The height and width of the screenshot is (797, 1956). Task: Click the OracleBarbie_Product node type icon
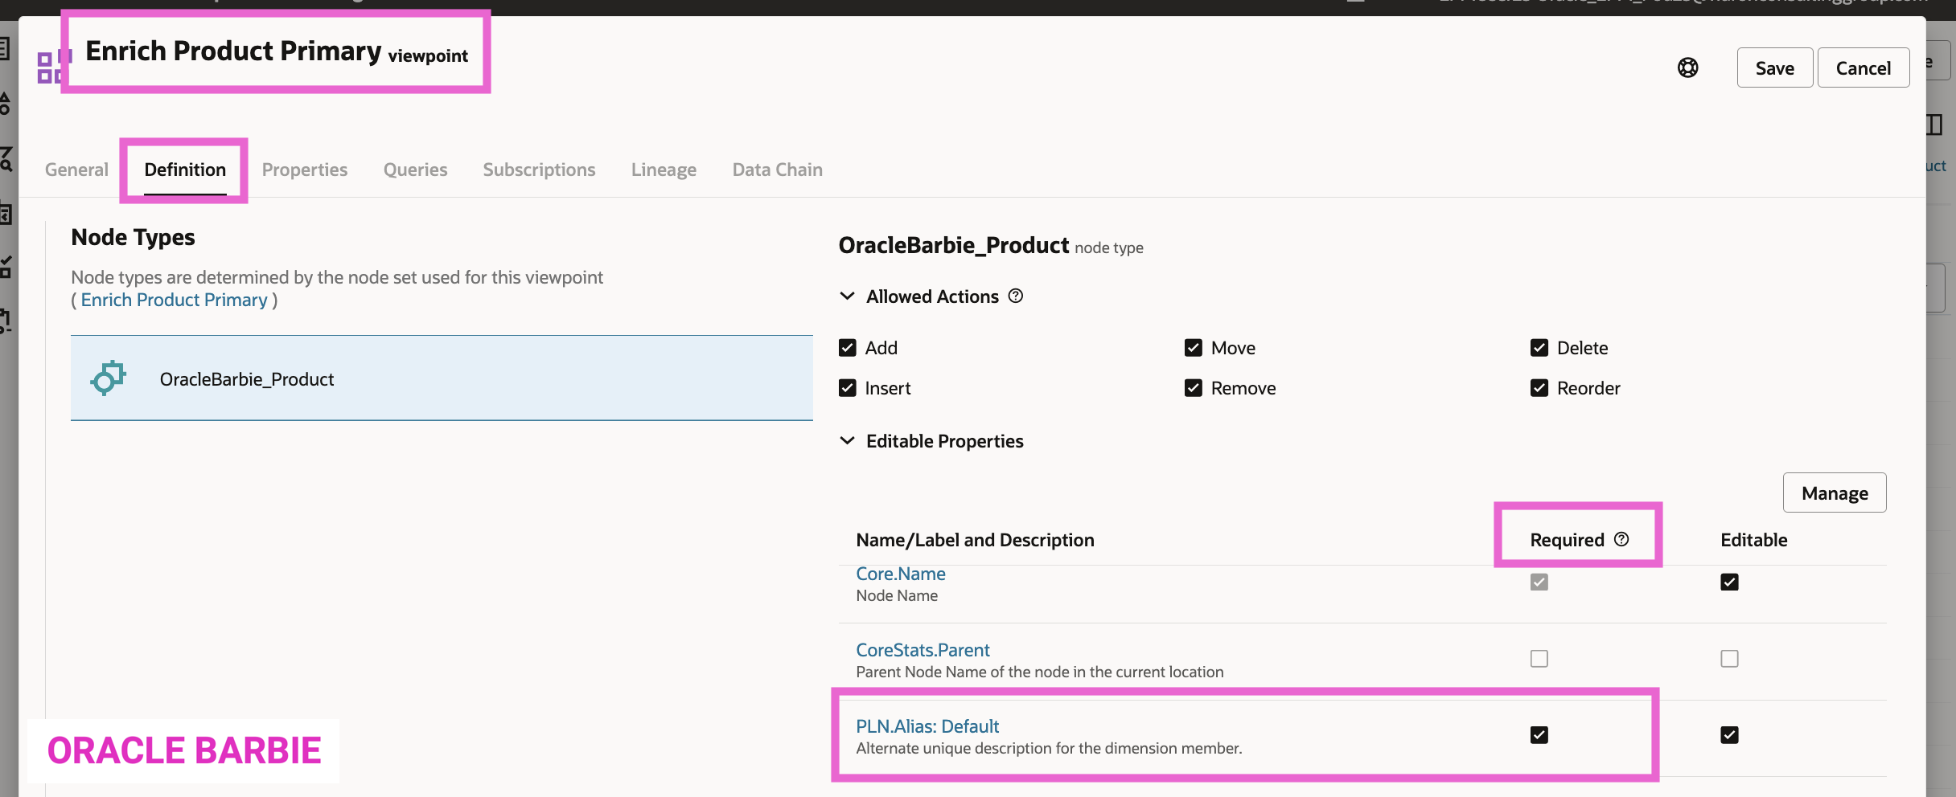pos(109,378)
